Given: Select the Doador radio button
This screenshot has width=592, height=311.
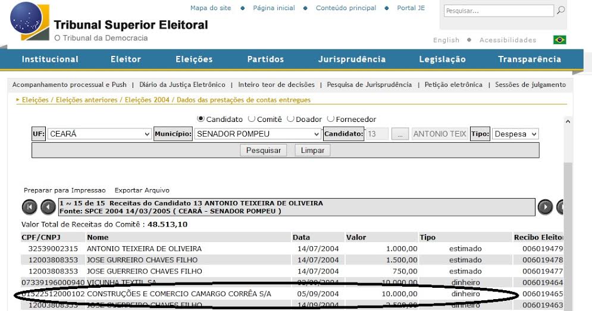Looking at the screenshot, I should [290, 119].
